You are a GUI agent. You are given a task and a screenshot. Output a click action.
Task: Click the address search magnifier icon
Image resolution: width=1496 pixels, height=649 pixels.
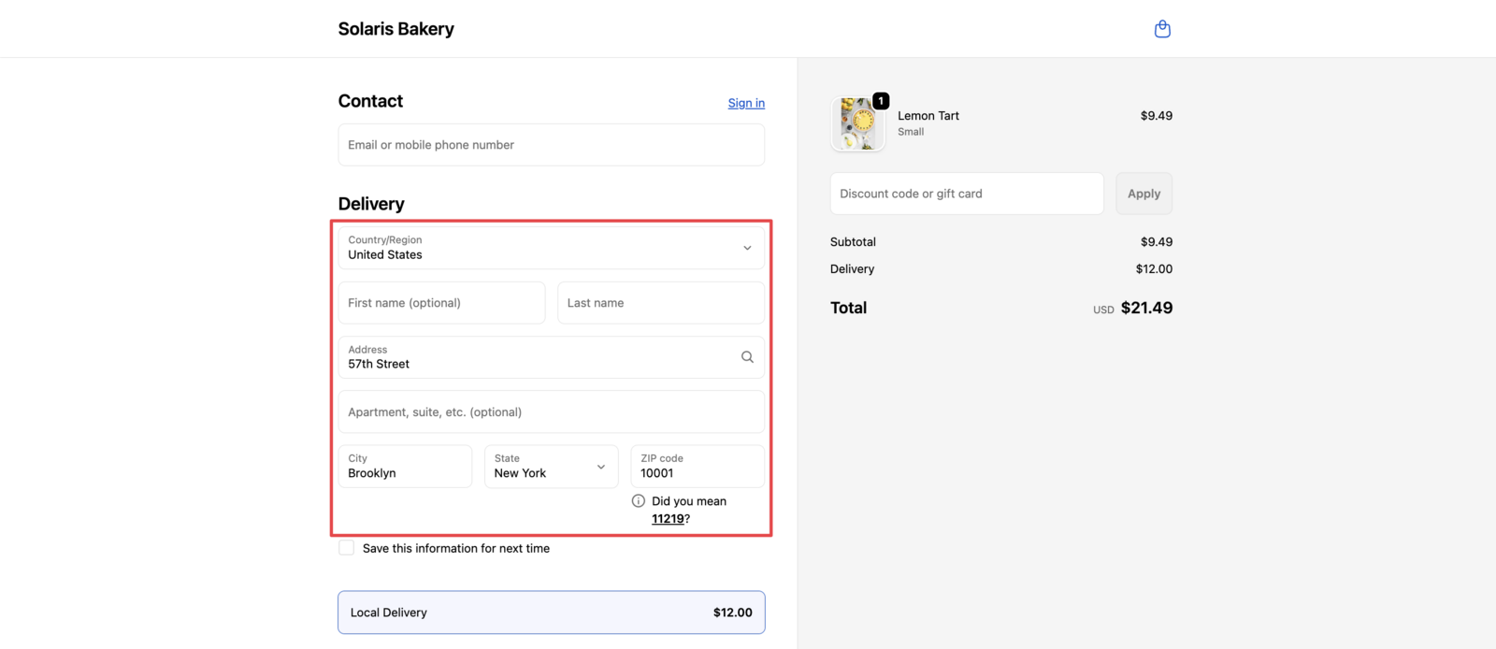tap(747, 357)
